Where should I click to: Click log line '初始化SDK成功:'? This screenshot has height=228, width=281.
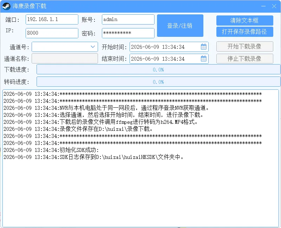(x=51, y=150)
